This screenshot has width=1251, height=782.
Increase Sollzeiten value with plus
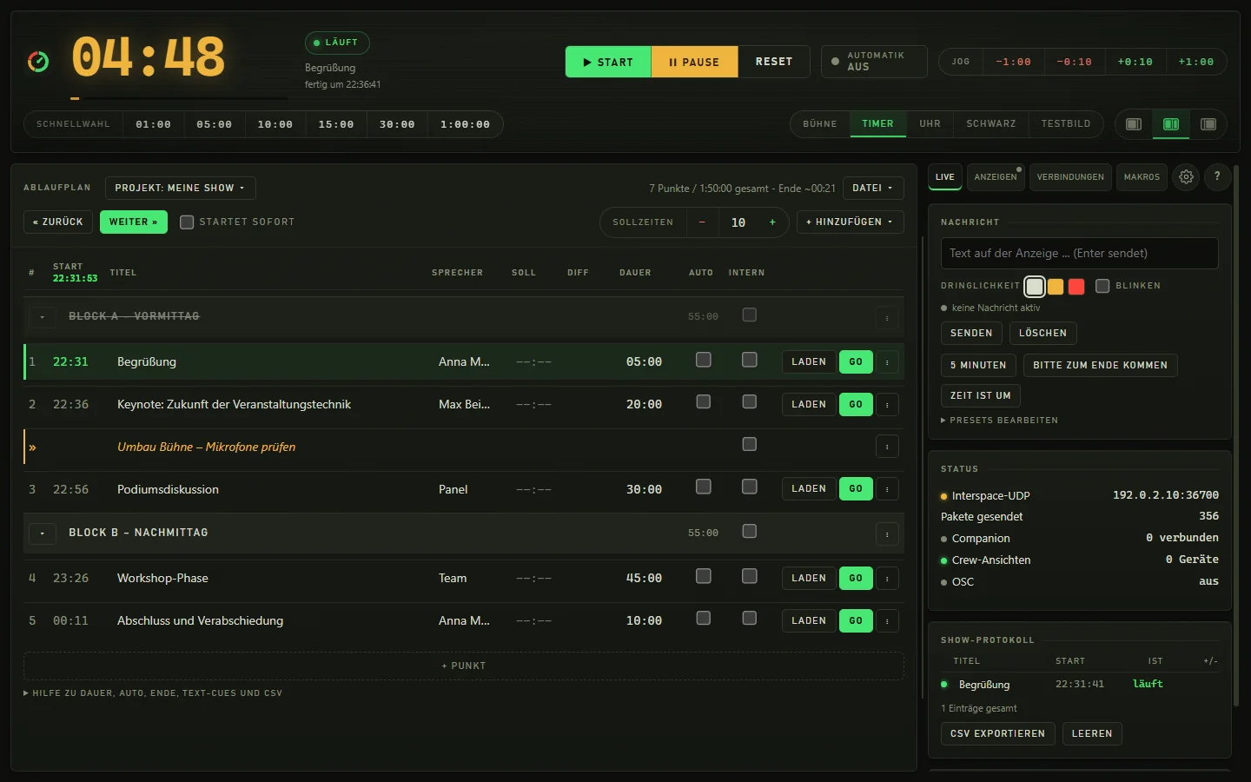pos(772,222)
